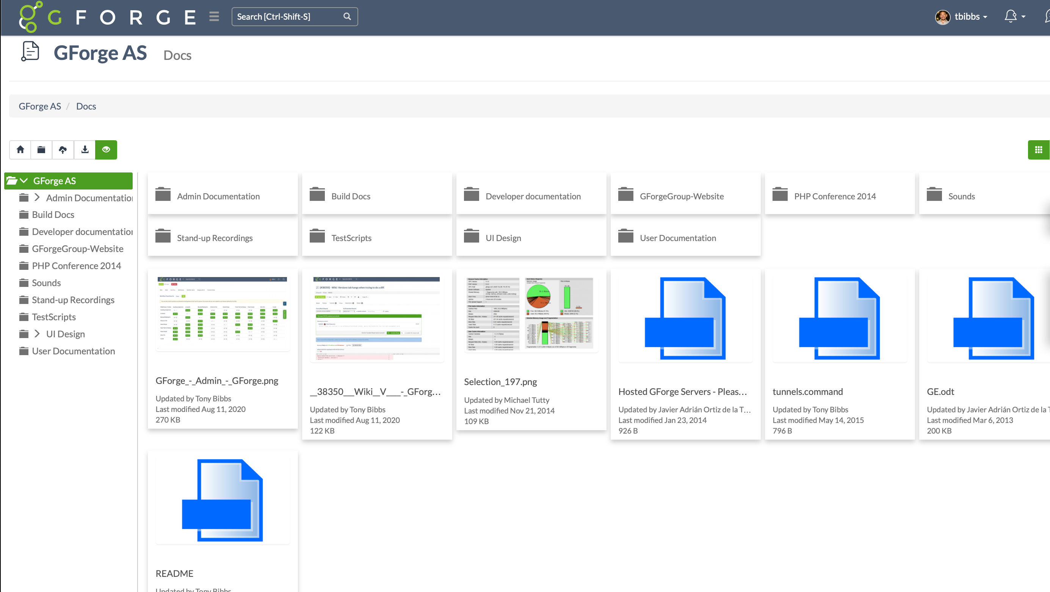Open the archive icon in the toolbar
This screenshot has width=1050, height=592.
click(x=41, y=150)
